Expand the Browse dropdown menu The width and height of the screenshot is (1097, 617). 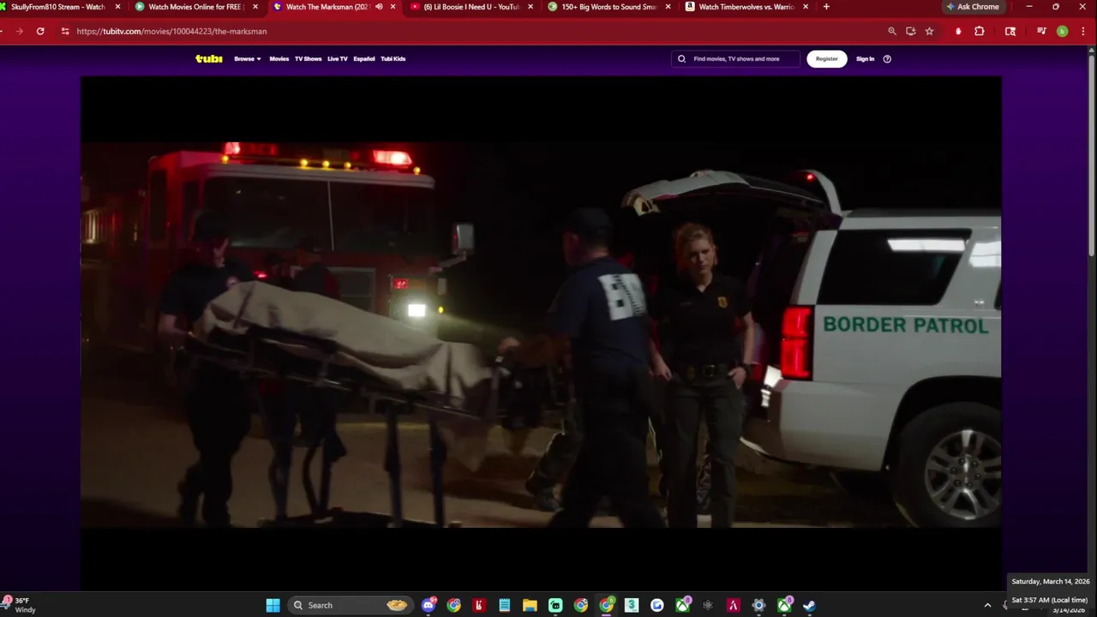(x=248, y=59)
